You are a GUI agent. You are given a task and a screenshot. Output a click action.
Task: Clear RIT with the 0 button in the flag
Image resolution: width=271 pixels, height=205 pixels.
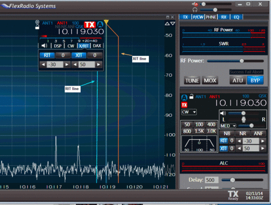63,55
